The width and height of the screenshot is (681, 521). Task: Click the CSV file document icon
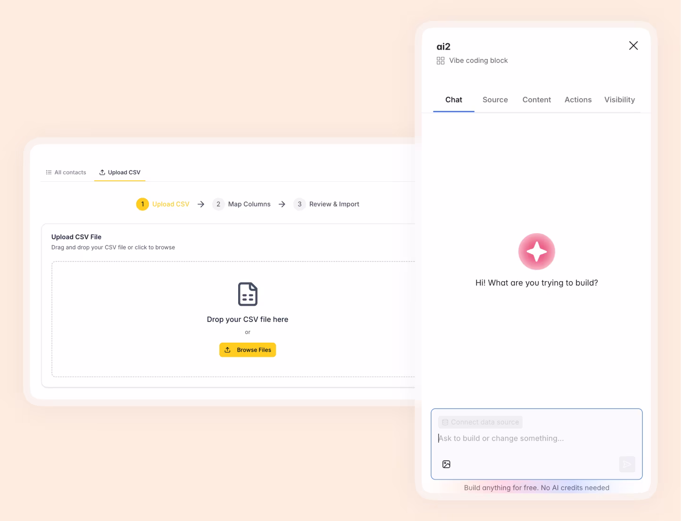tap(248, 294)
